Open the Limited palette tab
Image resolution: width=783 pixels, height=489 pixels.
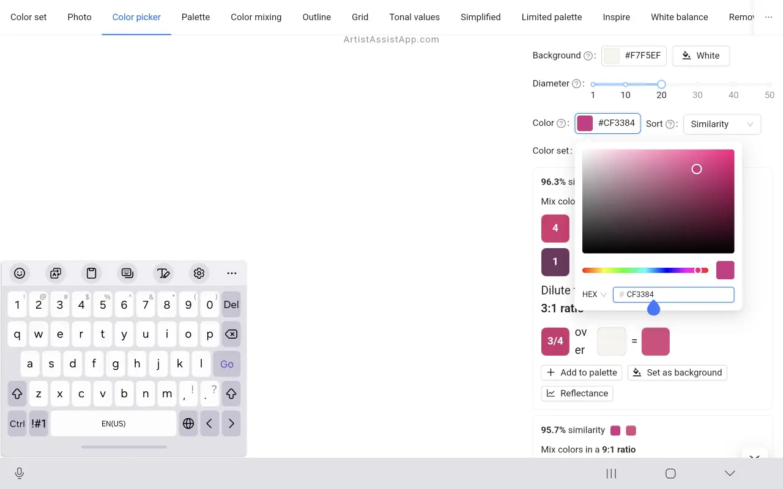[552, 17]
